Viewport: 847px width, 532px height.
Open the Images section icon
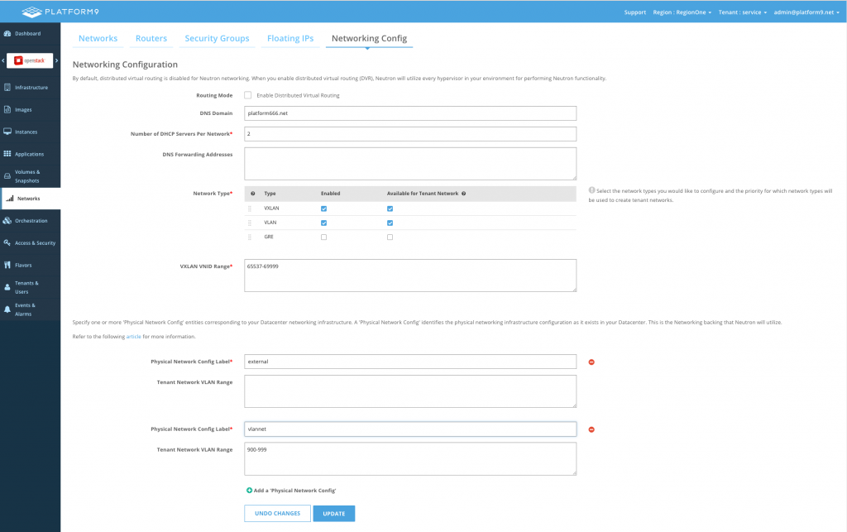coord(7,109)
